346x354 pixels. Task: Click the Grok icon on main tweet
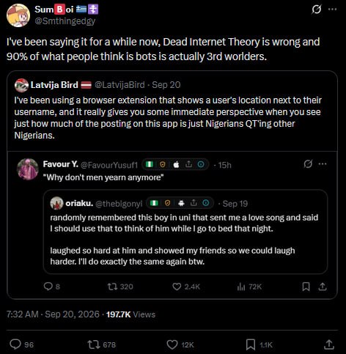click(x=317, y=10)
